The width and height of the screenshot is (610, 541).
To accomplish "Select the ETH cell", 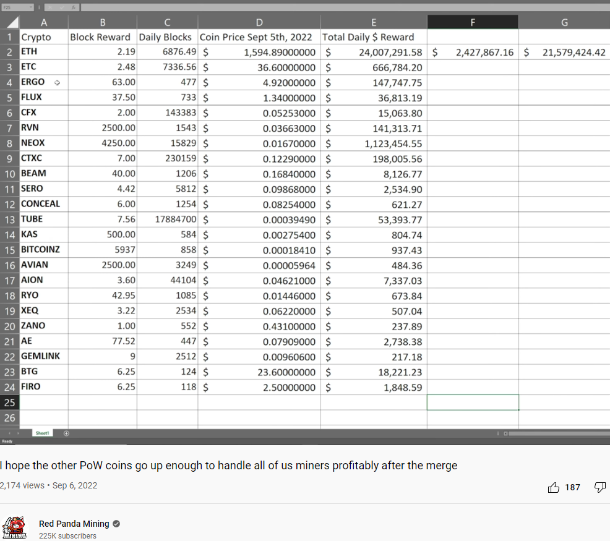I will pos(44,52).
